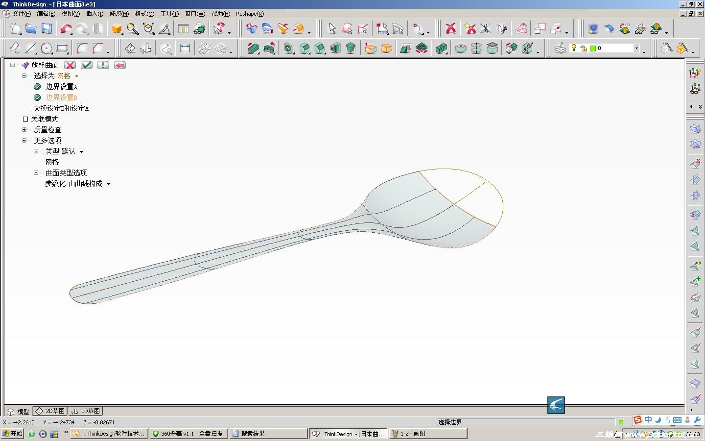Click the blue bird floating icon

point(556,405)
